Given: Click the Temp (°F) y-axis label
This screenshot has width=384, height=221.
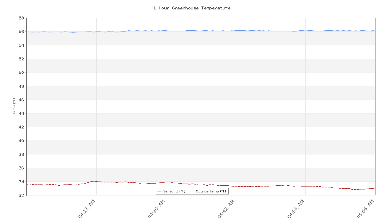Looking at the screenshot, I should pos(14,106).
